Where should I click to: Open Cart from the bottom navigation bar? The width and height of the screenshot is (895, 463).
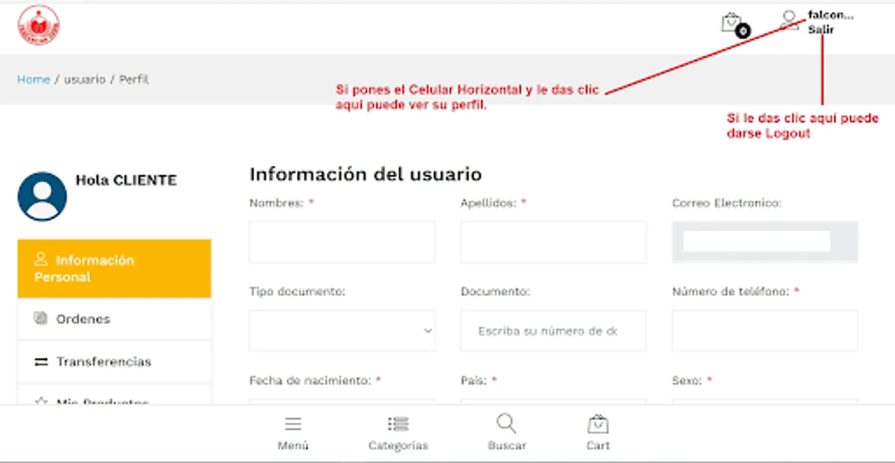click(x=598, y=424)
